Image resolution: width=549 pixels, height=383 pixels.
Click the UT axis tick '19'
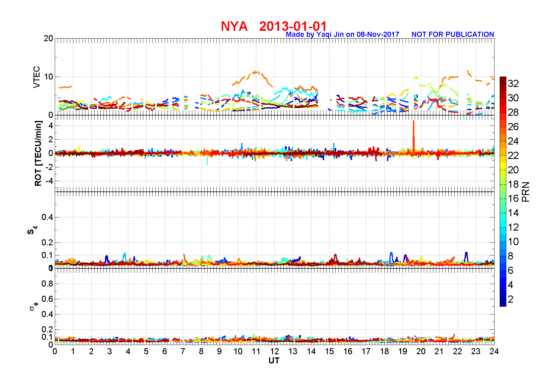tap(403, 351)
